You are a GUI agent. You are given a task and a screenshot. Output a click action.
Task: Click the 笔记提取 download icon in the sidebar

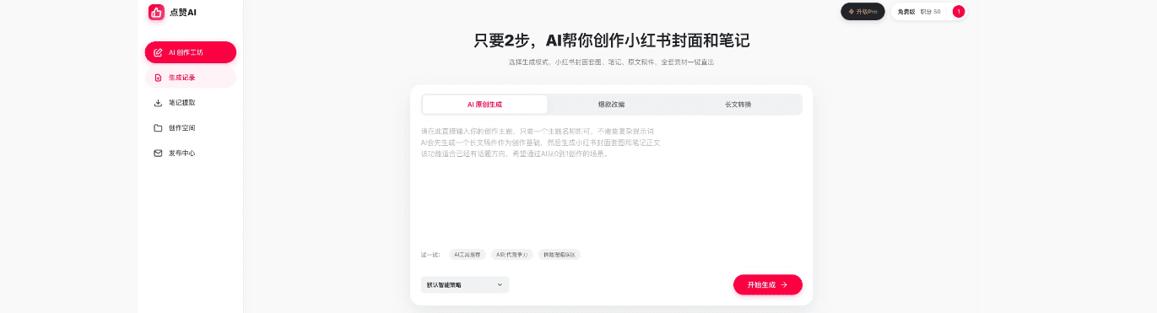[158, 103]
